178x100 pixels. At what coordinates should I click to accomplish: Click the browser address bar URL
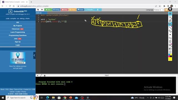[34, 6]
